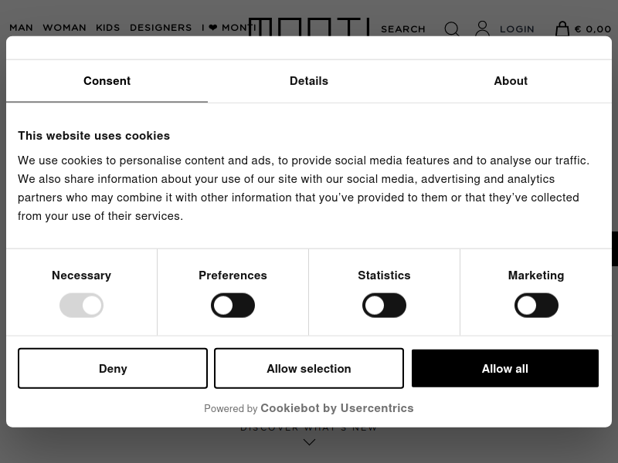
Task: Click the Allow selection button
Action: [309, 368]
